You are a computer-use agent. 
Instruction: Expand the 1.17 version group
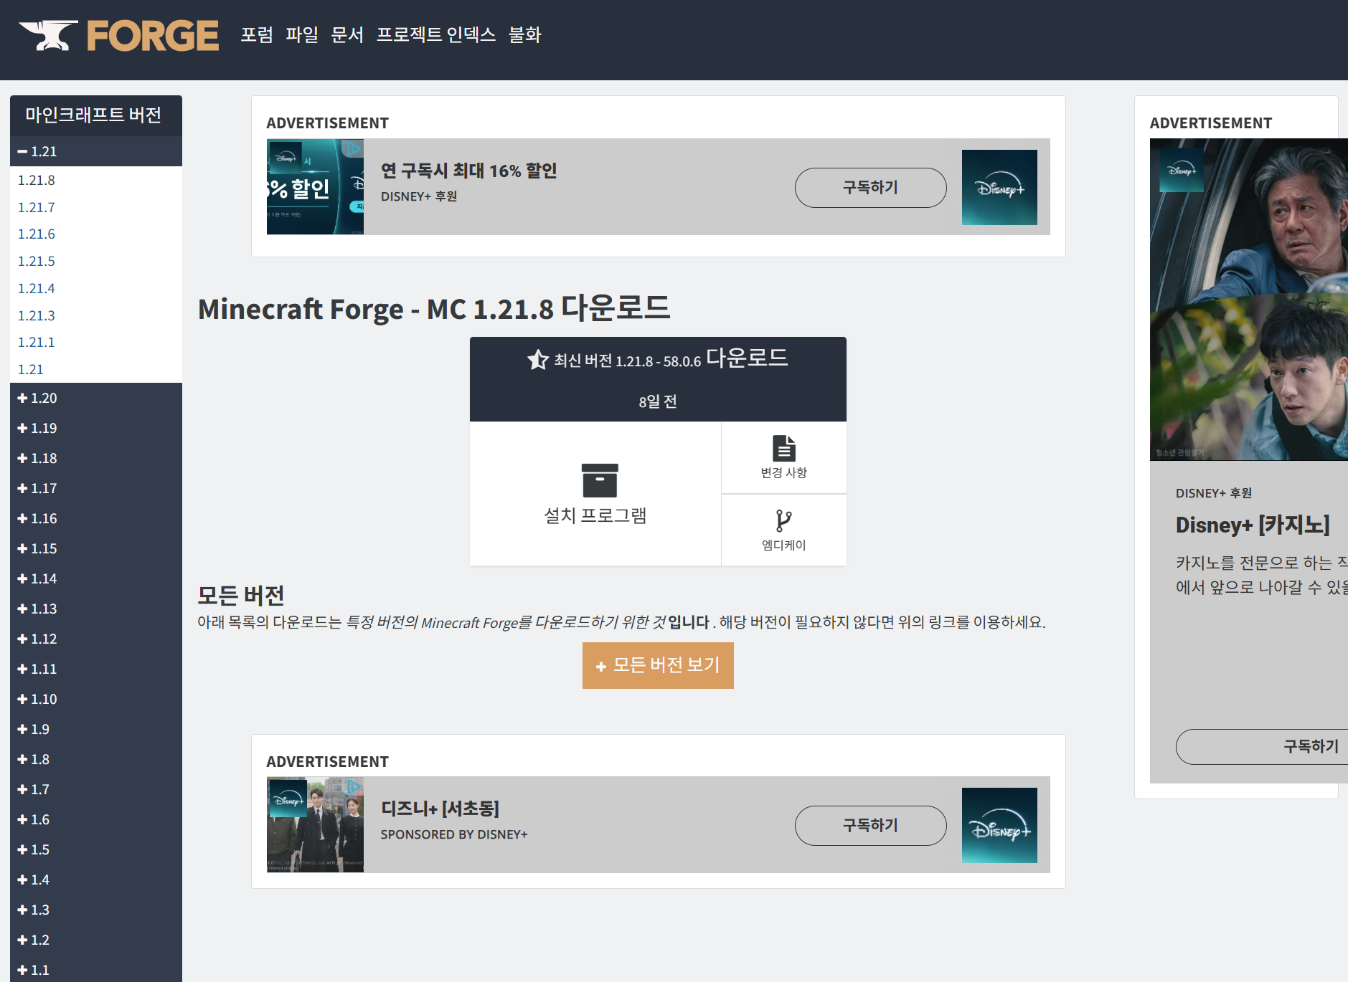[x=96, y=488]
